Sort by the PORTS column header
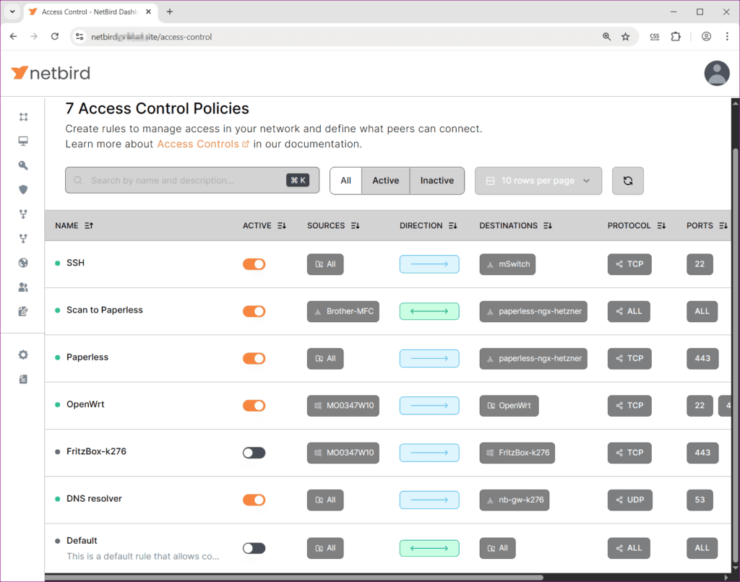 pyautogui.click(x=707, y=225)
